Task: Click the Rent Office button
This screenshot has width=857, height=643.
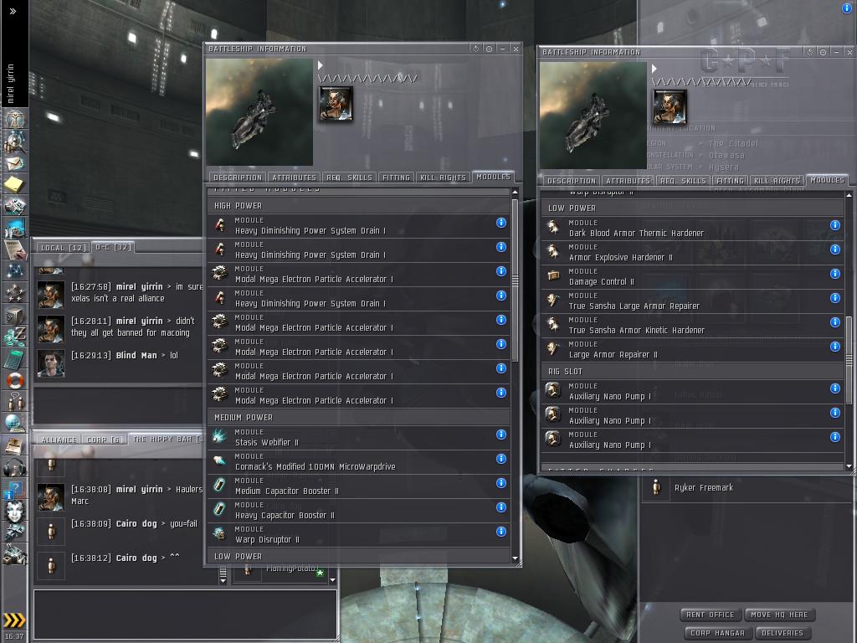Action: [711, 615]
